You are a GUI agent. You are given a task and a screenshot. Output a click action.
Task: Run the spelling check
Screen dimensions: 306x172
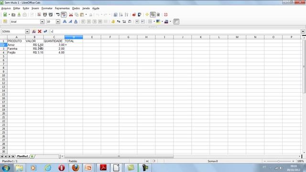(x=58, y=15)
